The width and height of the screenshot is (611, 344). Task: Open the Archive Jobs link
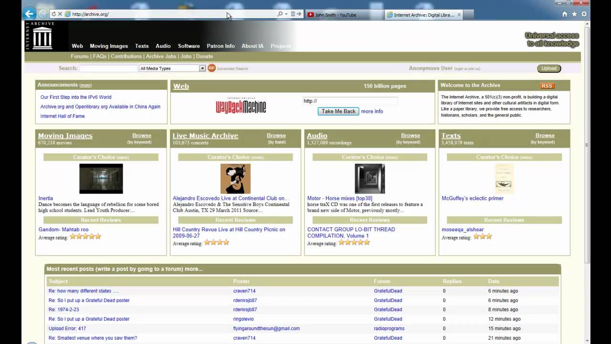162,56
